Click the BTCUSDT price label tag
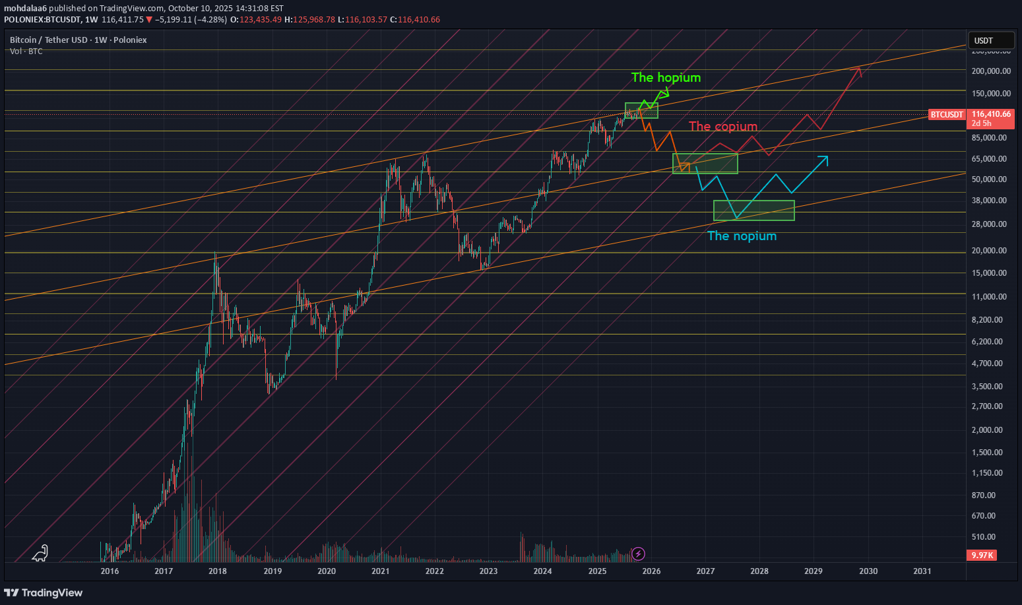 [x=946, y=115]
